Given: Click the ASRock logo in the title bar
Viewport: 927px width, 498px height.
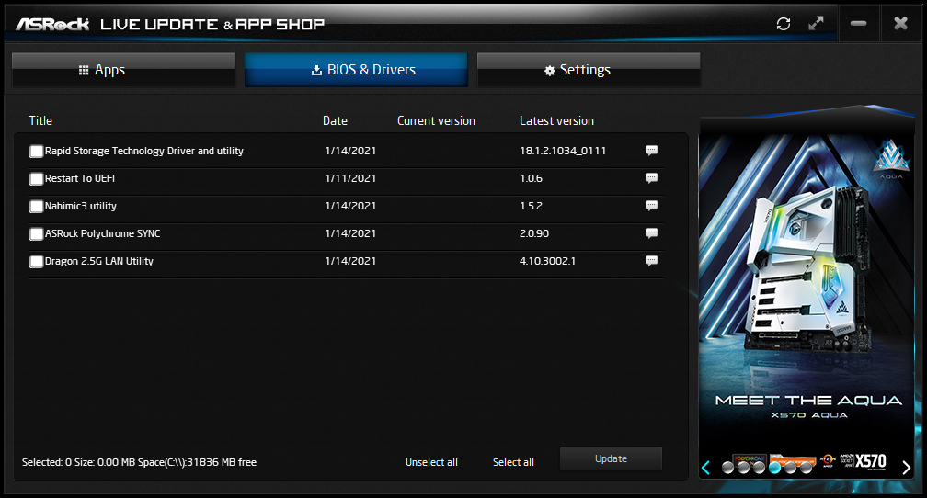Looking at the screenshot, I should pyautogui.click(x=52, y=24).
